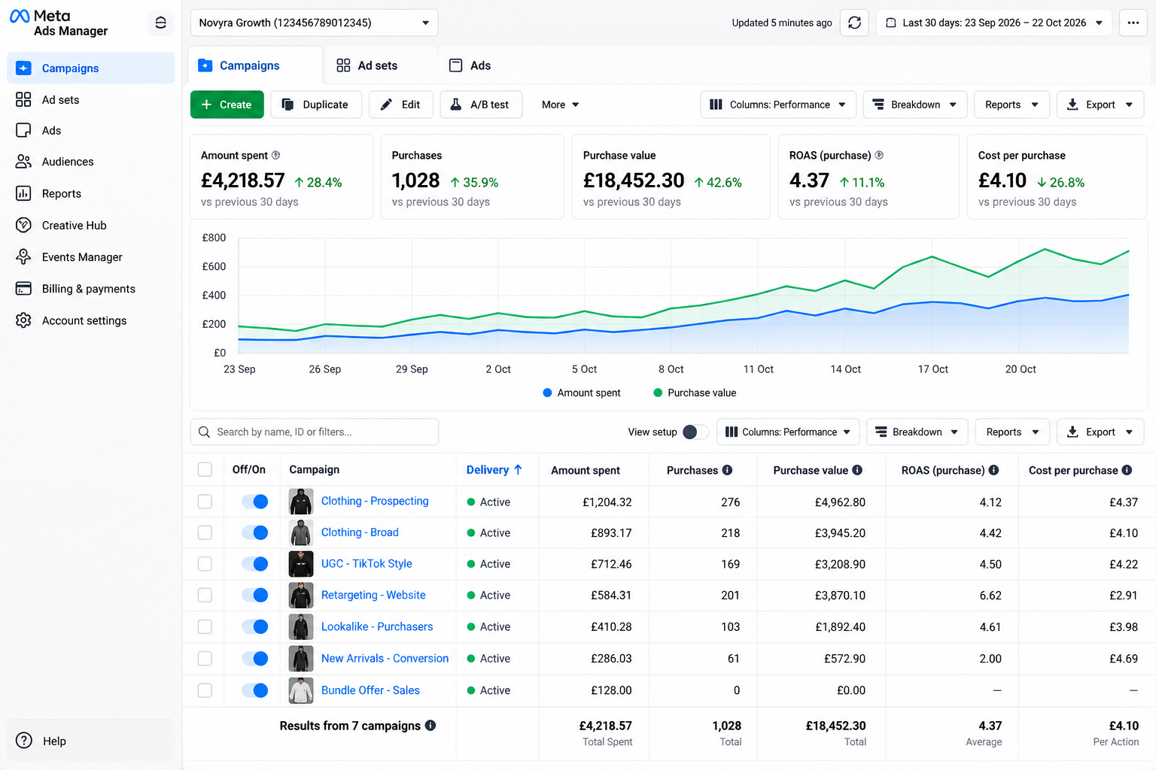Click the Help question mark icon
The width and height of the screenshot is (1156, 770).
(24, 741)
